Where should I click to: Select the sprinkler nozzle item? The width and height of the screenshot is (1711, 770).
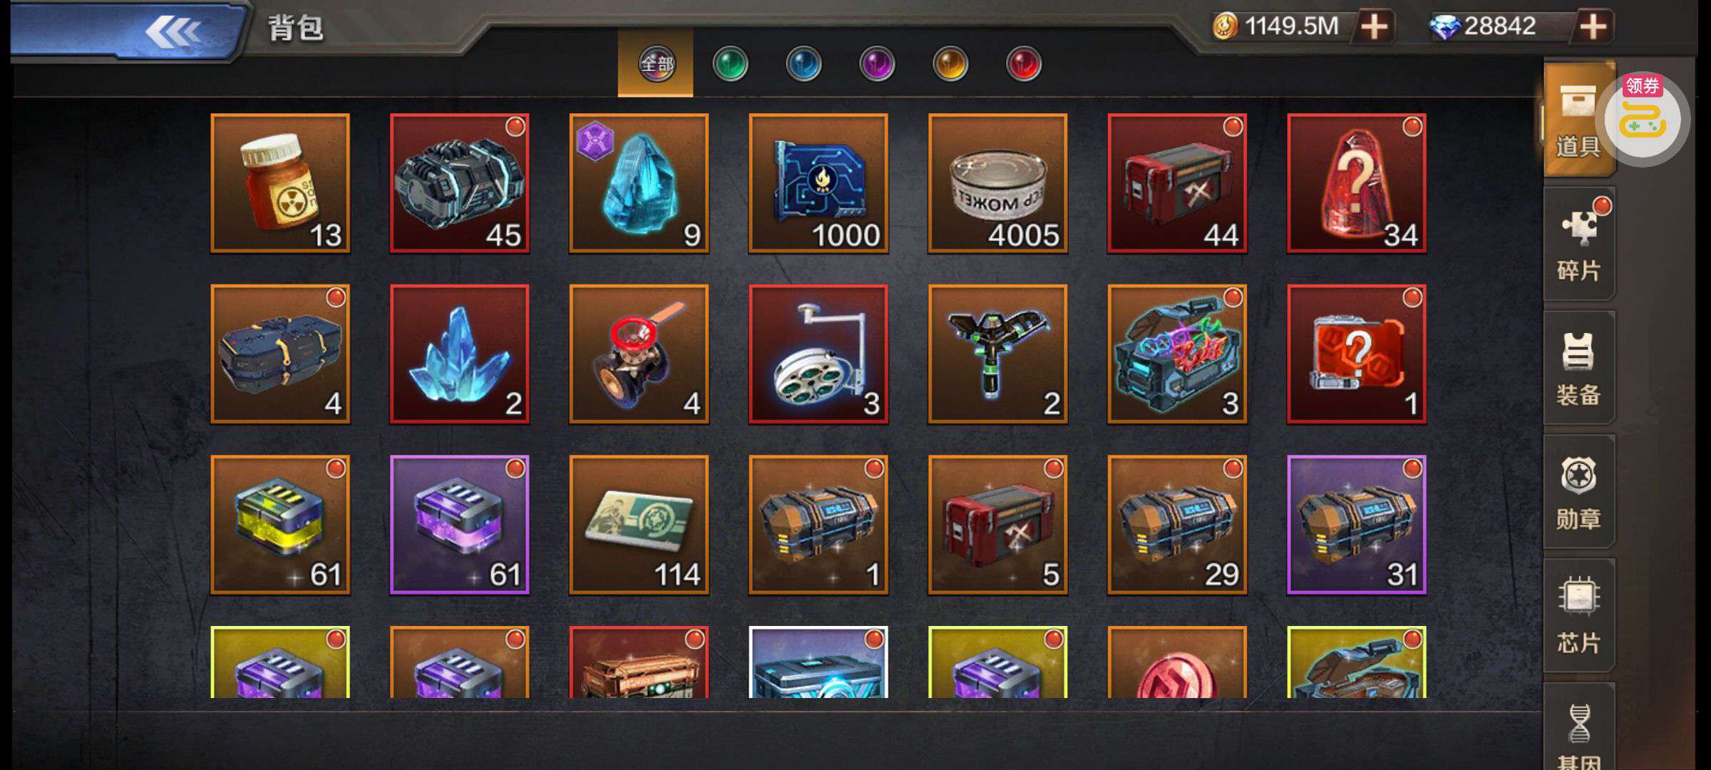click(998, 354)
